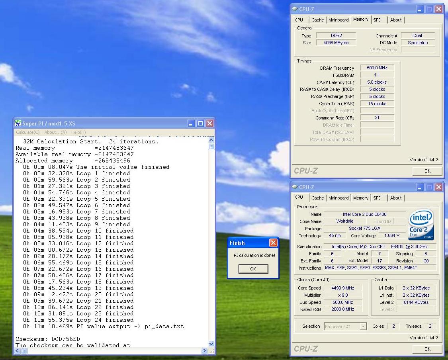Minimize the Super PI window
448x360 pixels.
click(191, 123)
